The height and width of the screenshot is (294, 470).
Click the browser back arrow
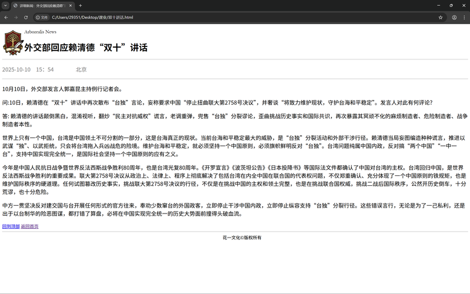6,18
